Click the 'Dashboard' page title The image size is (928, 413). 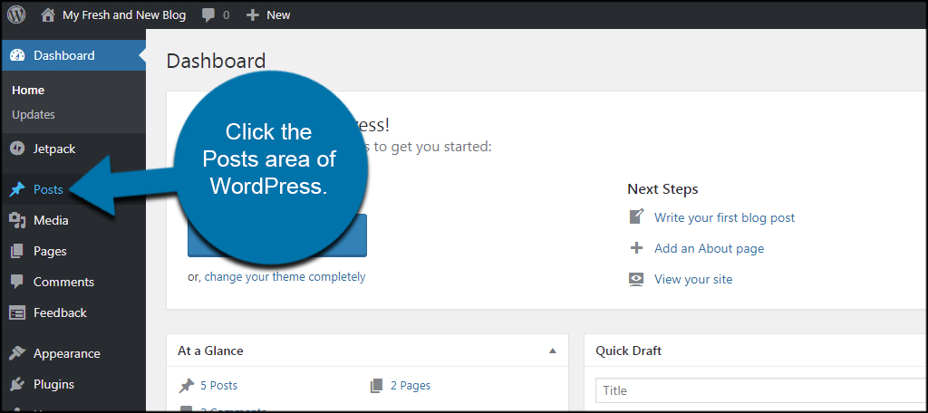pyautogui.click(x=216, y=61)
